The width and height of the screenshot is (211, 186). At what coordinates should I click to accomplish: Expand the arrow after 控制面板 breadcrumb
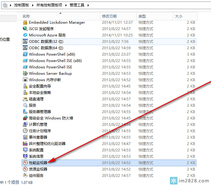click(x=33, y=5)
